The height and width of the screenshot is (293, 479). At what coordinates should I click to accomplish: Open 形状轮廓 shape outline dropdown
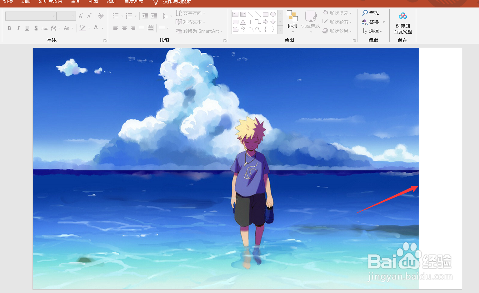pos(337,22)
